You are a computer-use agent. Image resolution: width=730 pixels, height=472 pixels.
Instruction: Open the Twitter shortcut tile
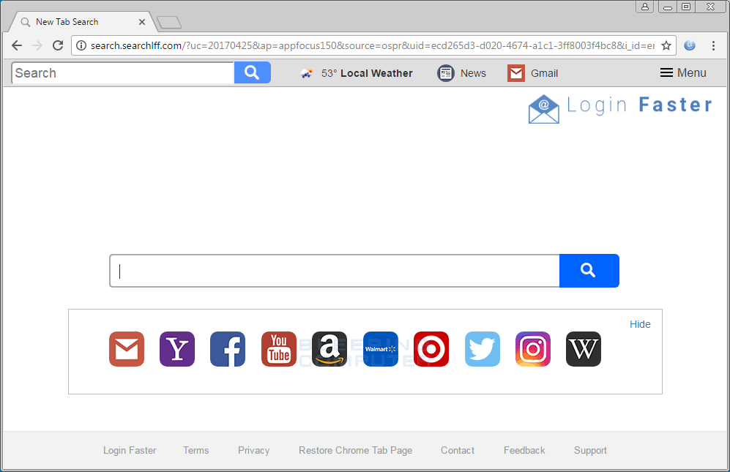(x=483, y=348)
